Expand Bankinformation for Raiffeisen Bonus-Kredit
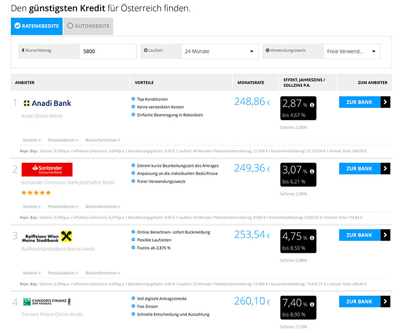The image size is (403, 336). (x=103, y=273)
